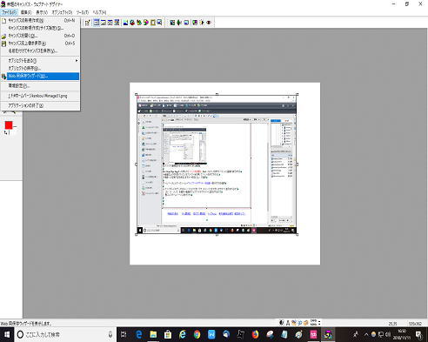Click the eye icon at the toolbar end
Viewport: 428px width, 342px height.
[209, 23]
